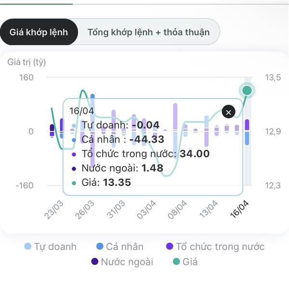Select Tổng khớp lệnh + thỏa thuận tab
Image resolution: width=289 pixels, height=289 pixels.
pyautogui.click(x=148, y=32)
